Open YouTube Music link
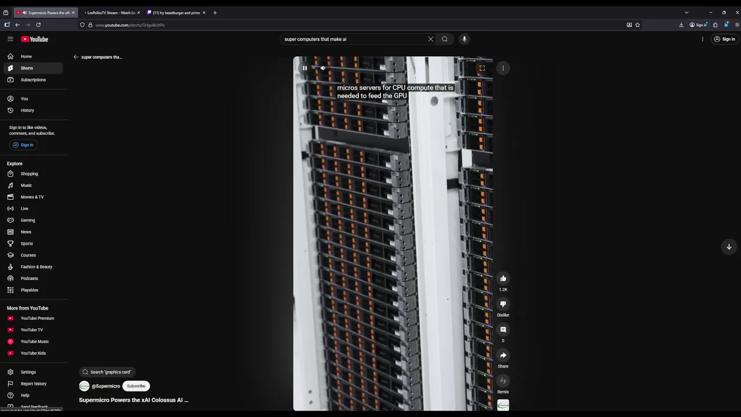741x417 pixels. [x=33, y=341]
